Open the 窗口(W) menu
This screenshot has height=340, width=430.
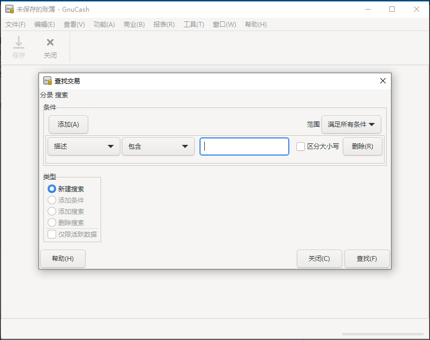pos(224,24)
